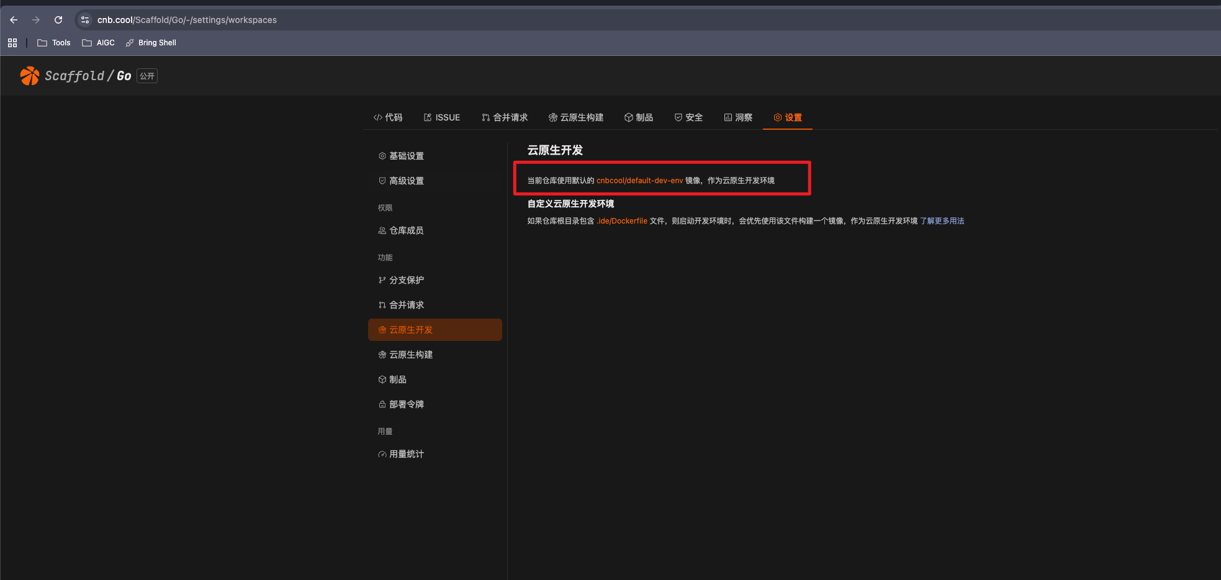Reload the page with the refresh icon
Image resolution: width=1221 pixels, height=580 pixels.
point(58,20)
